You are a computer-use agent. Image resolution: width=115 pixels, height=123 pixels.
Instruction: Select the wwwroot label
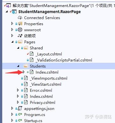point(32,30)
